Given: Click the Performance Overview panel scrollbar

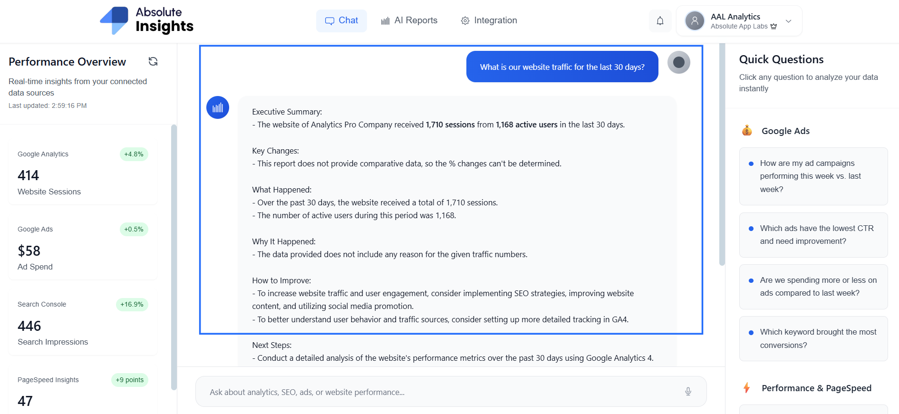Looking at the screenshot, I should [x=174, y=257].
